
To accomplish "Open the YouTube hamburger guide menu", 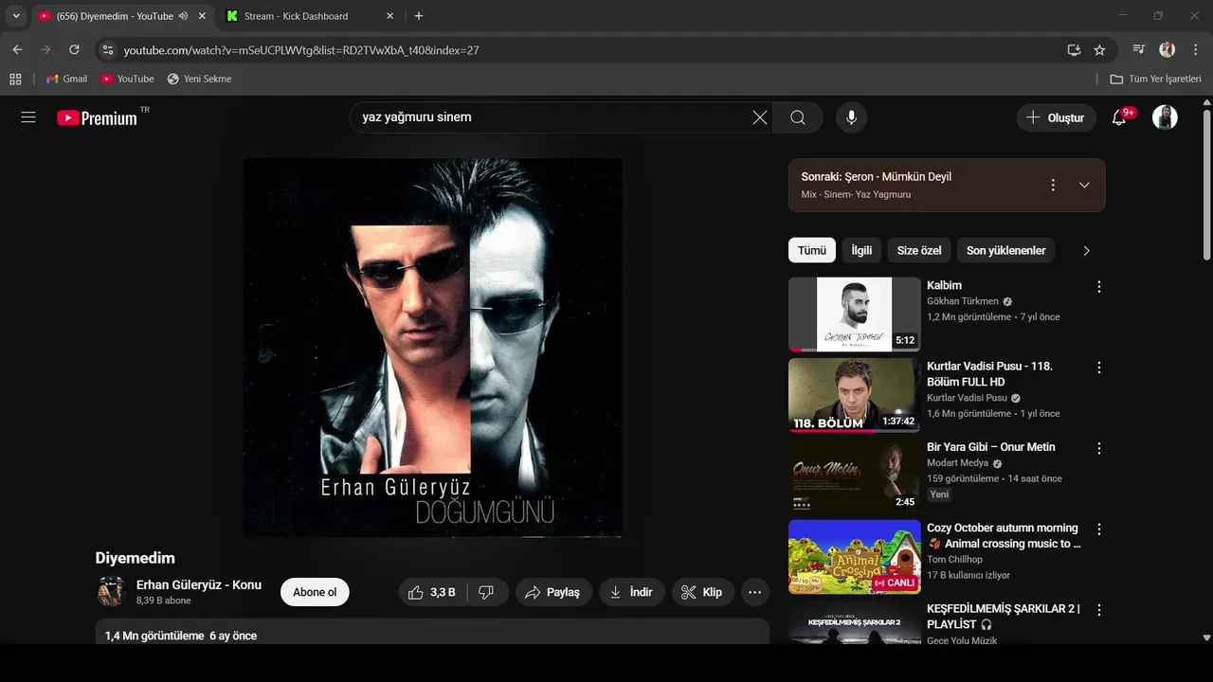I will [x=28, y=117].
